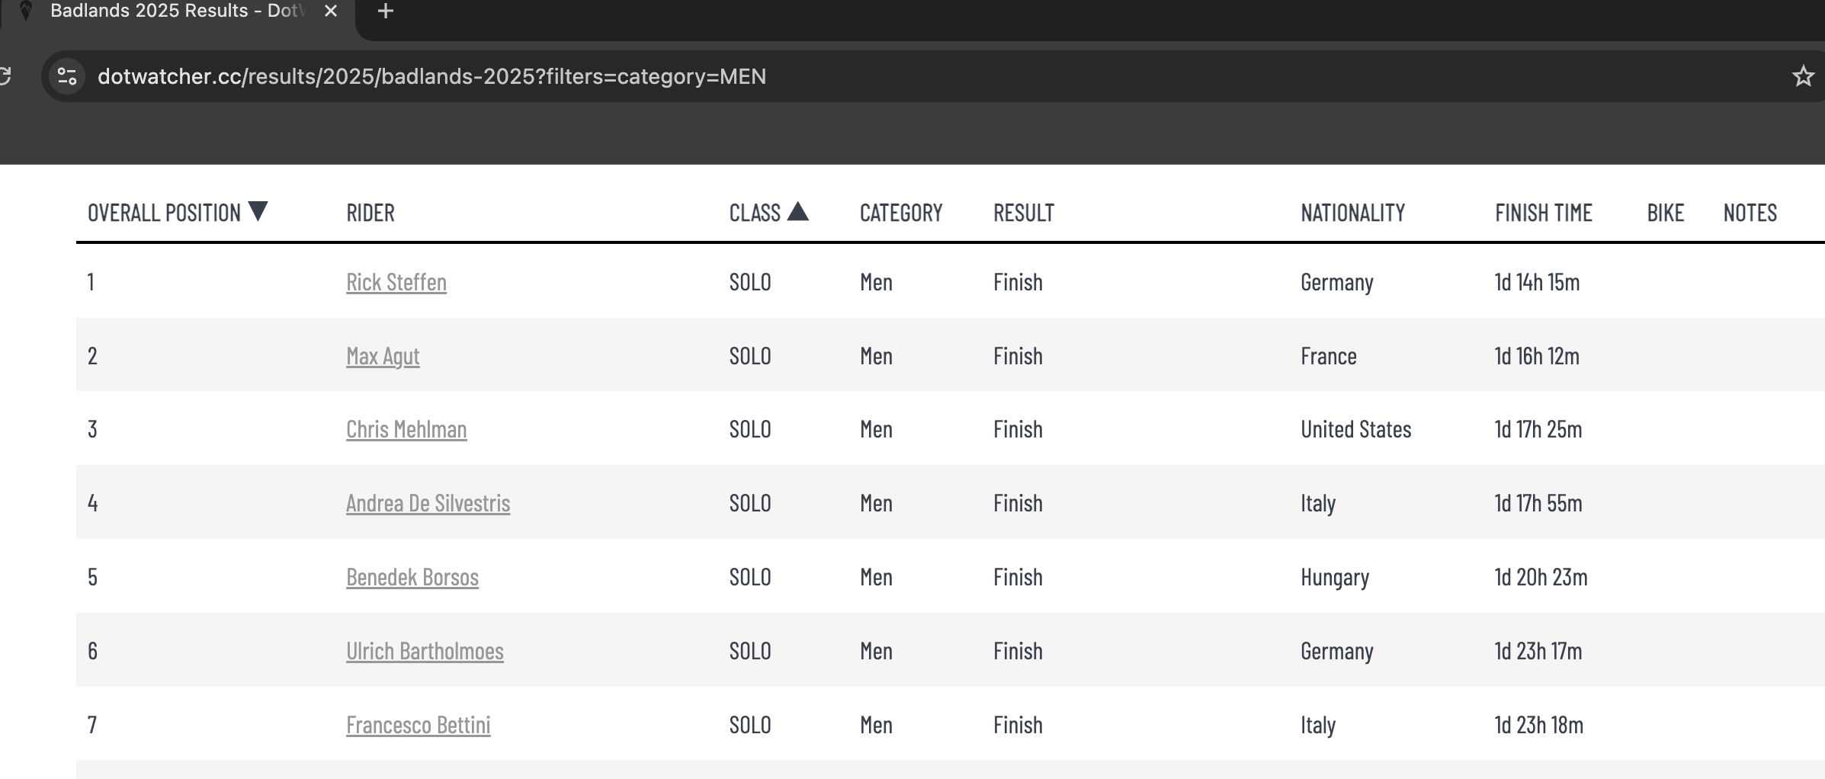The width and height of the screenshot is (1825, 779).
Task: Click the Category column header
Action: coord(901,213)
